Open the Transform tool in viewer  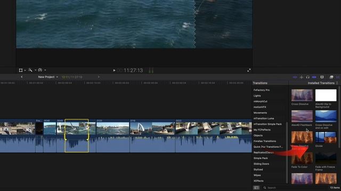click(x=21, y=70)
